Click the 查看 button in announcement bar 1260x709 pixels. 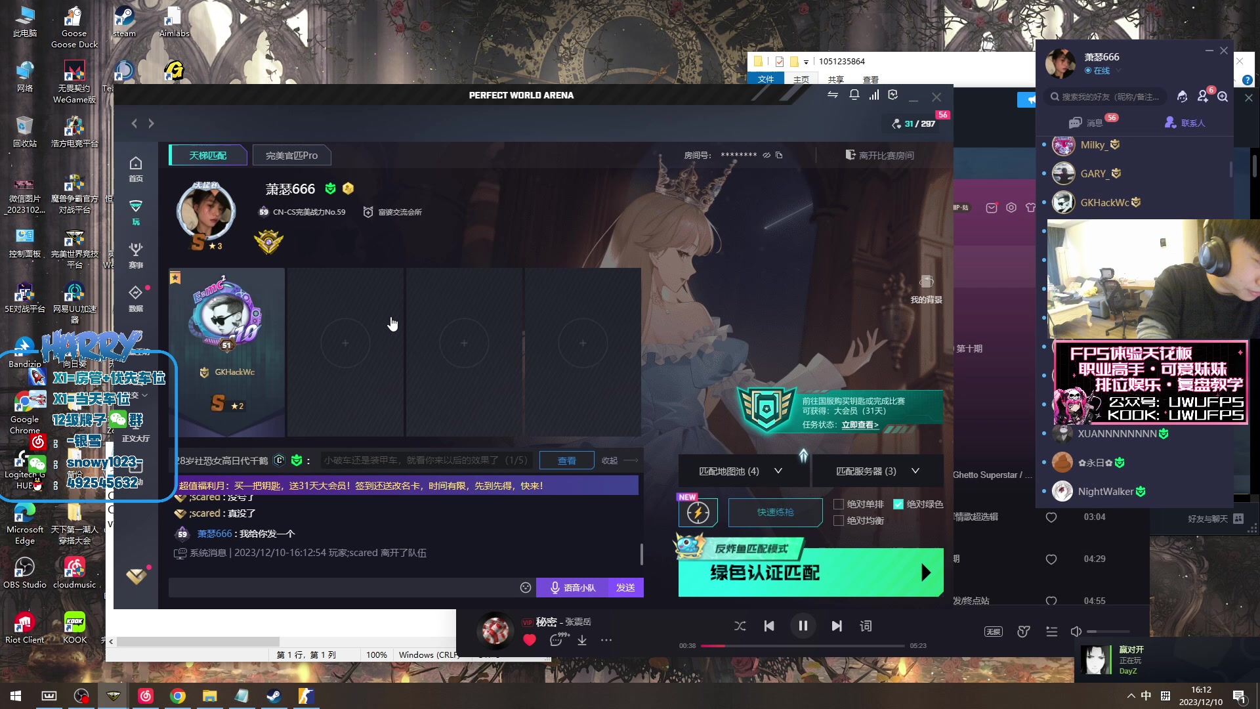click(567, 461)
